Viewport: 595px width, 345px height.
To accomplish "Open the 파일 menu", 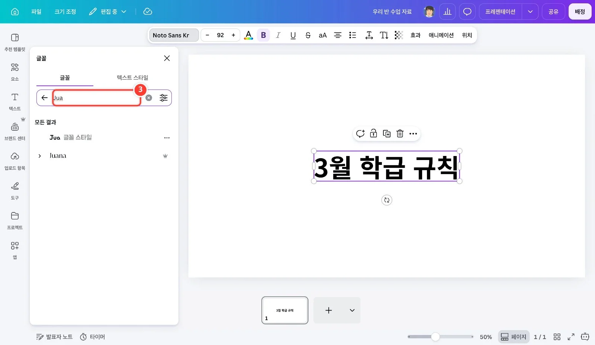I will tap(36, 12).
